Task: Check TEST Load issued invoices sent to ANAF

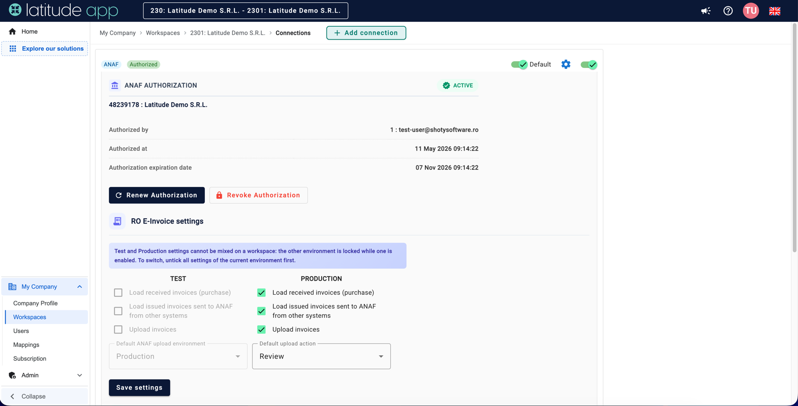Action: pos(118,311)
